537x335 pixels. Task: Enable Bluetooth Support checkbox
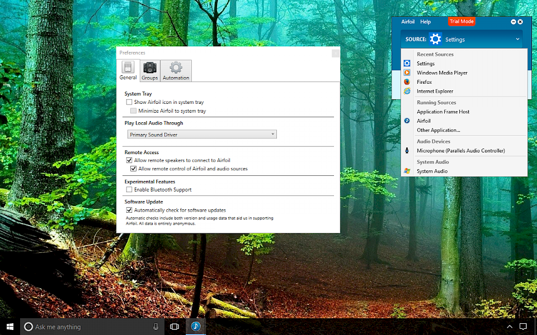pos(129,189)
